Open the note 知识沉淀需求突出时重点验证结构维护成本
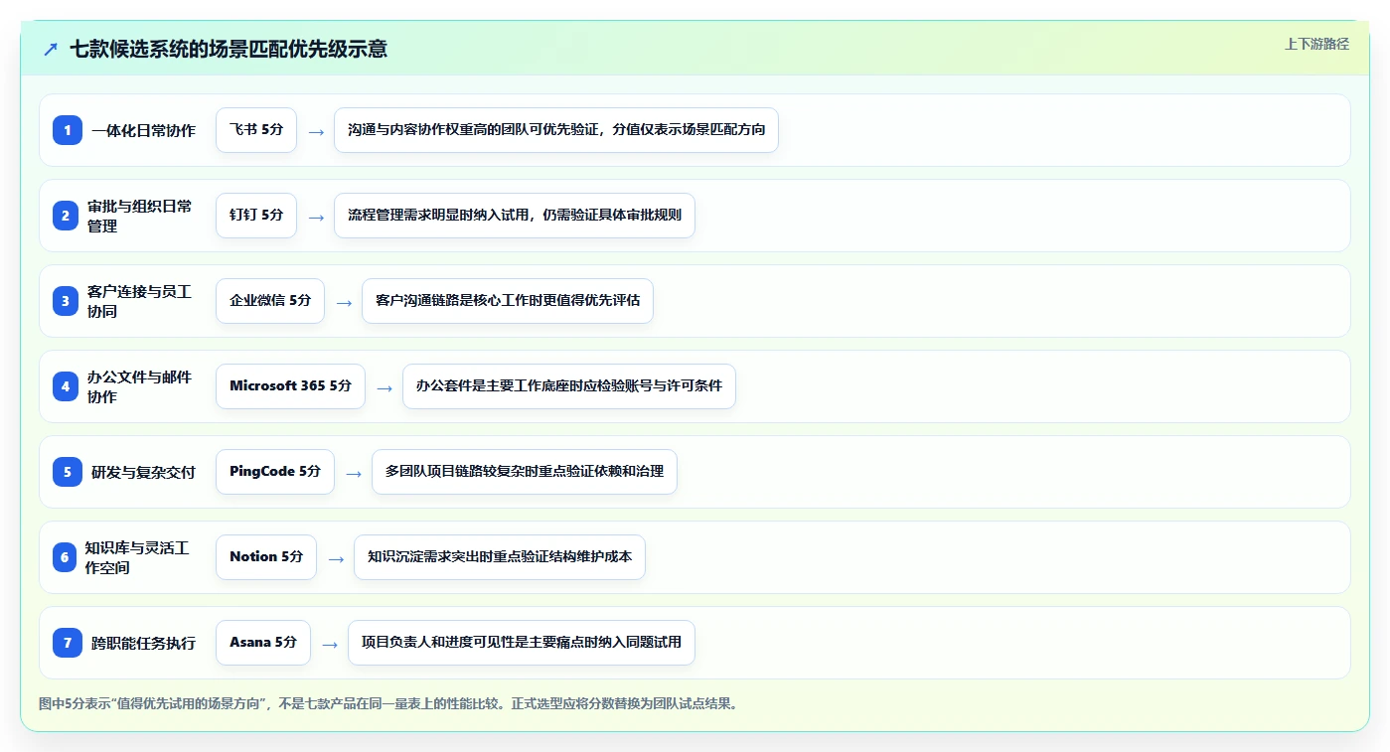Viewport: 1390px width, 752px height. tap(500, 557)
